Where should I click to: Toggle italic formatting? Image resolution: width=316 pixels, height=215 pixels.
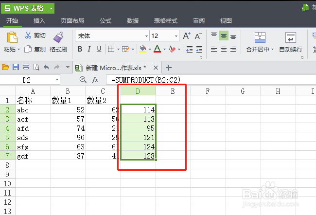[x=89, y=49]
